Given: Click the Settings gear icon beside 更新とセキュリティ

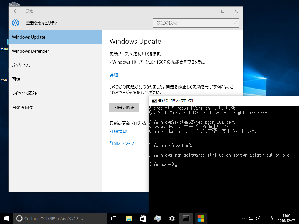Looking at the screenshot, I should point(16,23).
